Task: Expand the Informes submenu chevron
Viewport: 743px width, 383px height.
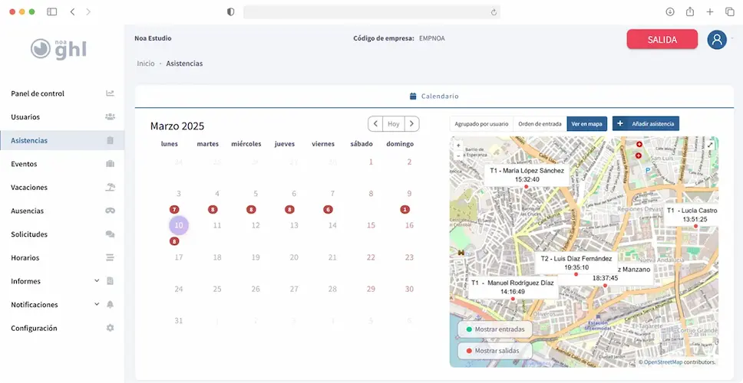Action: pos(97,281)
